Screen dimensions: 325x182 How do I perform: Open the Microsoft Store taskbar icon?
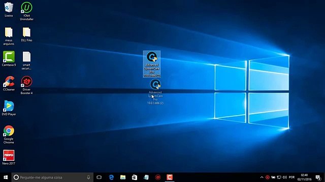tap(135, 177)
